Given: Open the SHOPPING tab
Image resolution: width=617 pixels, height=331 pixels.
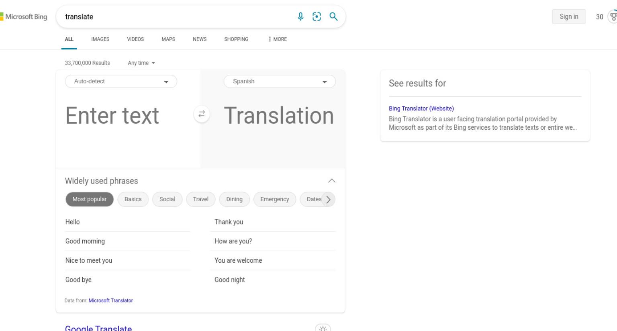Looking at the screenshot, I should tap(236, 39).
